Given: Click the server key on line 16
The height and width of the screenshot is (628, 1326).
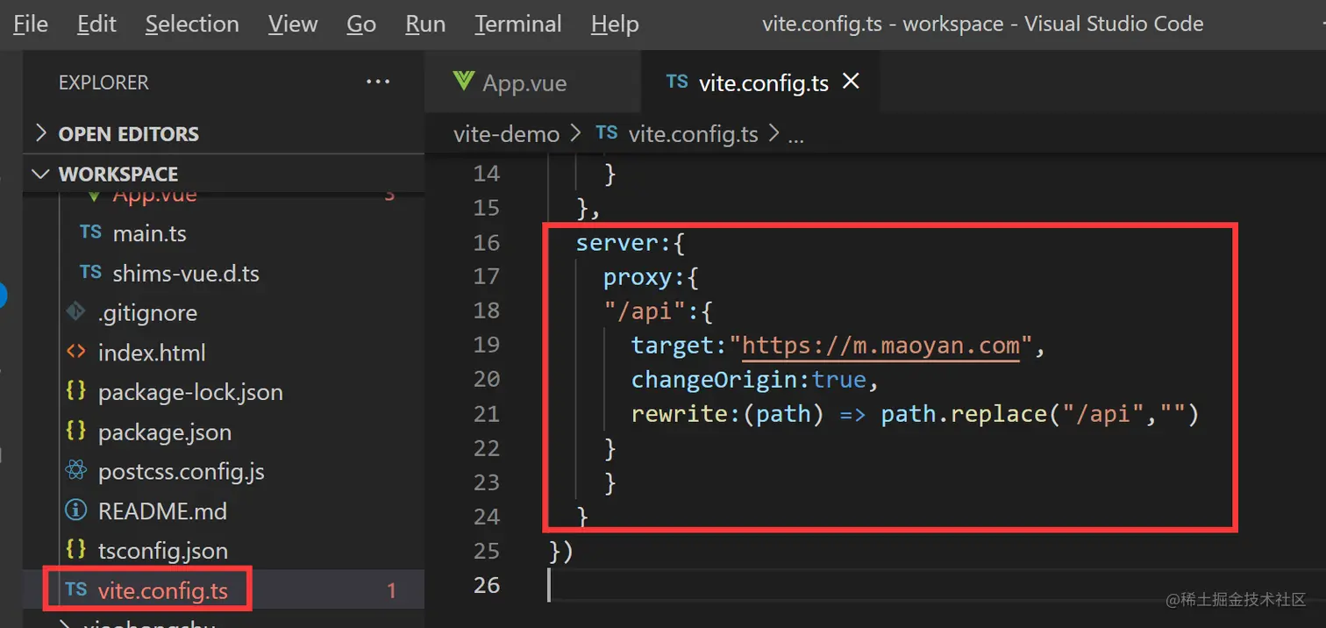Looking at the screenshot, I should (617, 242).
